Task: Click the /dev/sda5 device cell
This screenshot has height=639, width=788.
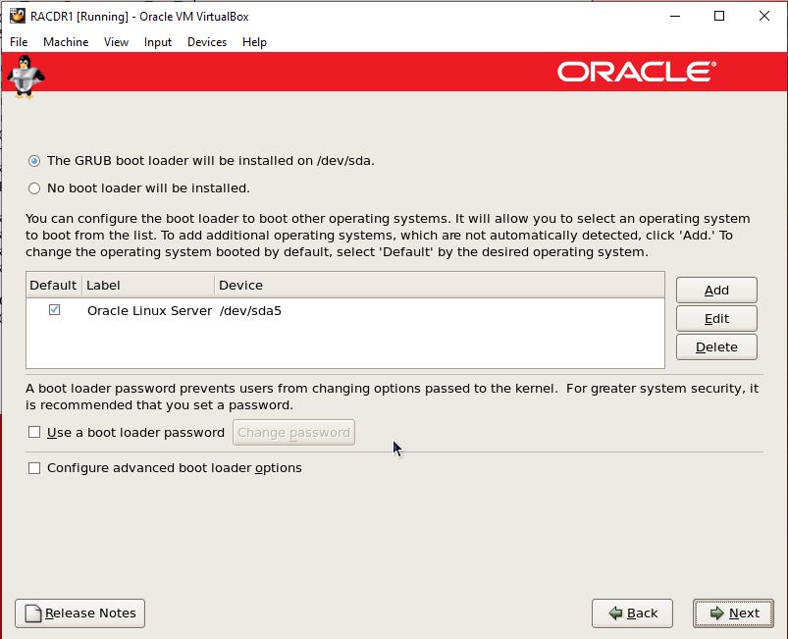Action: 250,311
